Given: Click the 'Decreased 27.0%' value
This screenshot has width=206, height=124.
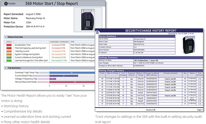Looking at the screenshot, I should [x=59, y=61].
